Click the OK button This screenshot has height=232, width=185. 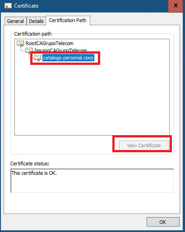pyautogui.click(x=163, y=222)
